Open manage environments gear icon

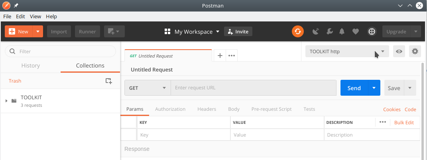415,51
